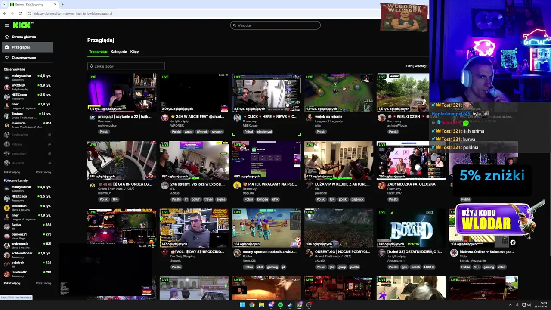Click the saygon tag on WRONEK card

click(217, 132)
